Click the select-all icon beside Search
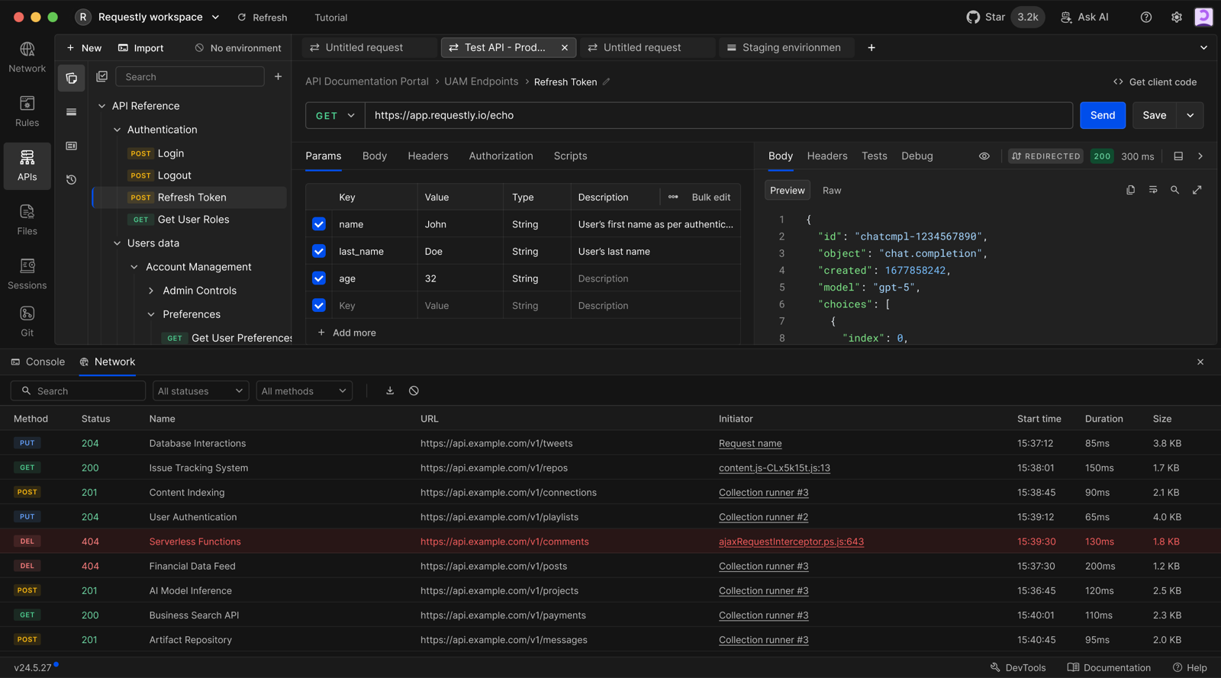Image resolution: width=1221 pixels, height=678 pixels. [102, 76]
